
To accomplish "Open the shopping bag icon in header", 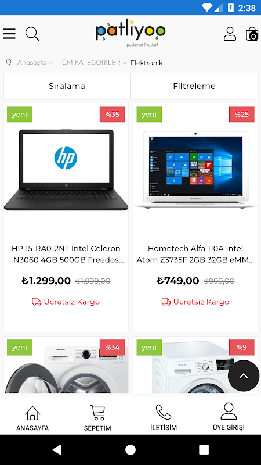I will 252,34.
